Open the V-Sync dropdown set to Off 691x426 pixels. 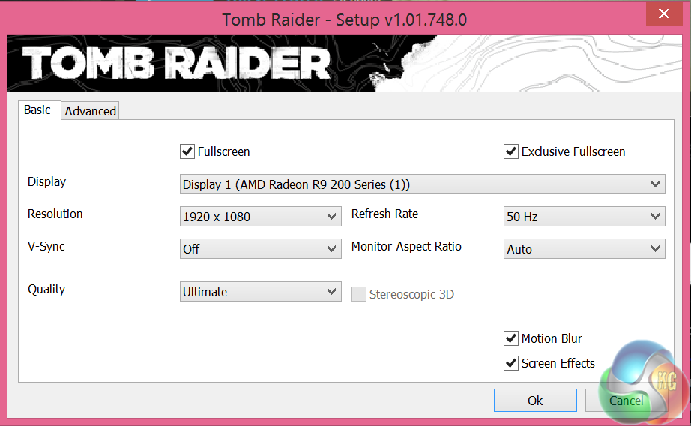point(261,249)
